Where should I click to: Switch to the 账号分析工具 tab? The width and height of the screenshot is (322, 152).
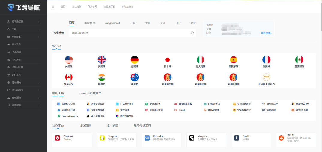tap(142, 126)
